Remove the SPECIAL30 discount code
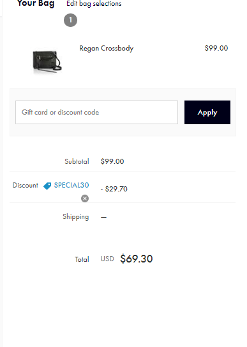Screen dimensions: 247x347 click(85, 198)
